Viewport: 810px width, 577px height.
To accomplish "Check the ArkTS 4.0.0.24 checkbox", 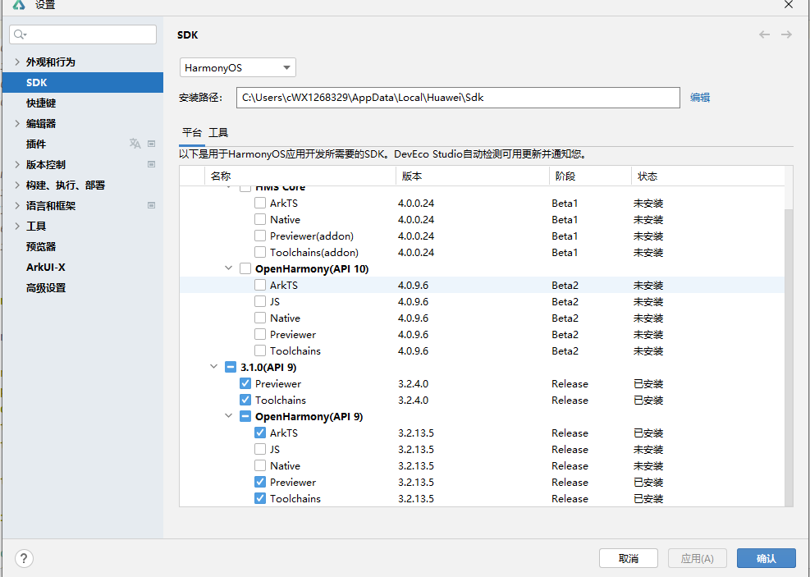I will coord(260,203).
